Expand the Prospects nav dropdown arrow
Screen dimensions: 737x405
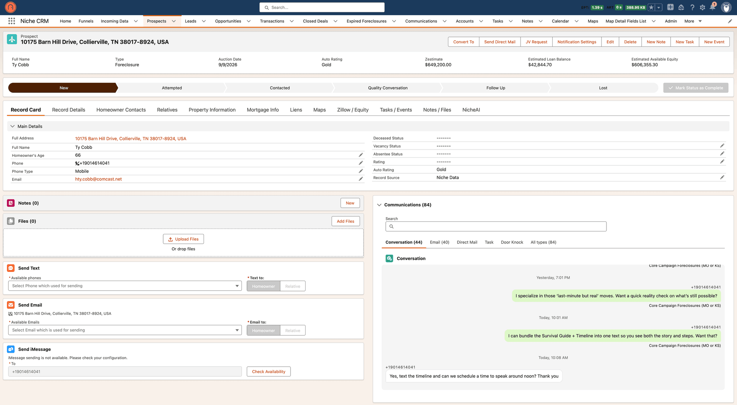click(x=174, y=21)
